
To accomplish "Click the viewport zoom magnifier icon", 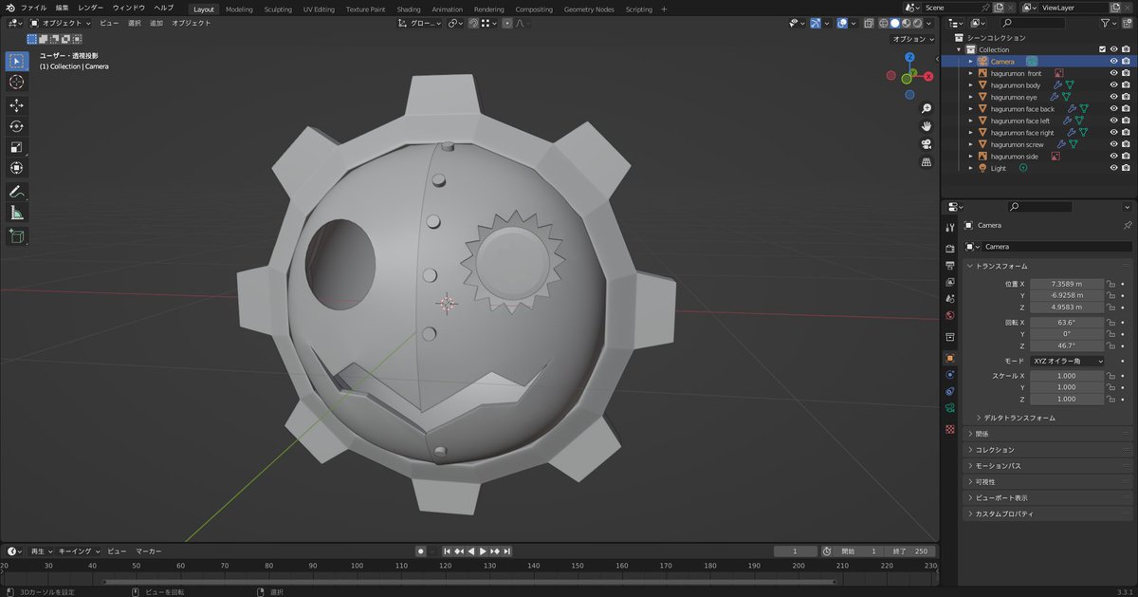I will 926,108.
